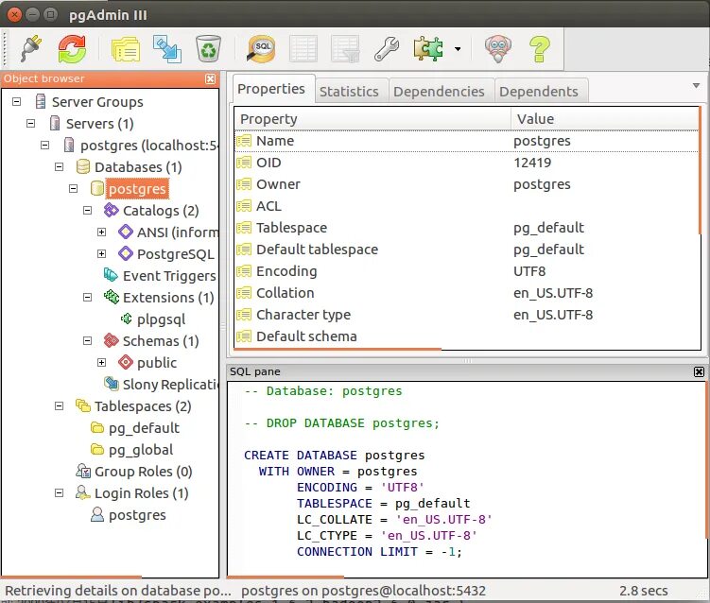Expand the public schema node
Viewport: 710px width, 603px height.
click(x=102, y=362)
